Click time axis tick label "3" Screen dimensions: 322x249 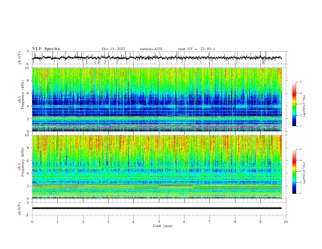point(108,222)
